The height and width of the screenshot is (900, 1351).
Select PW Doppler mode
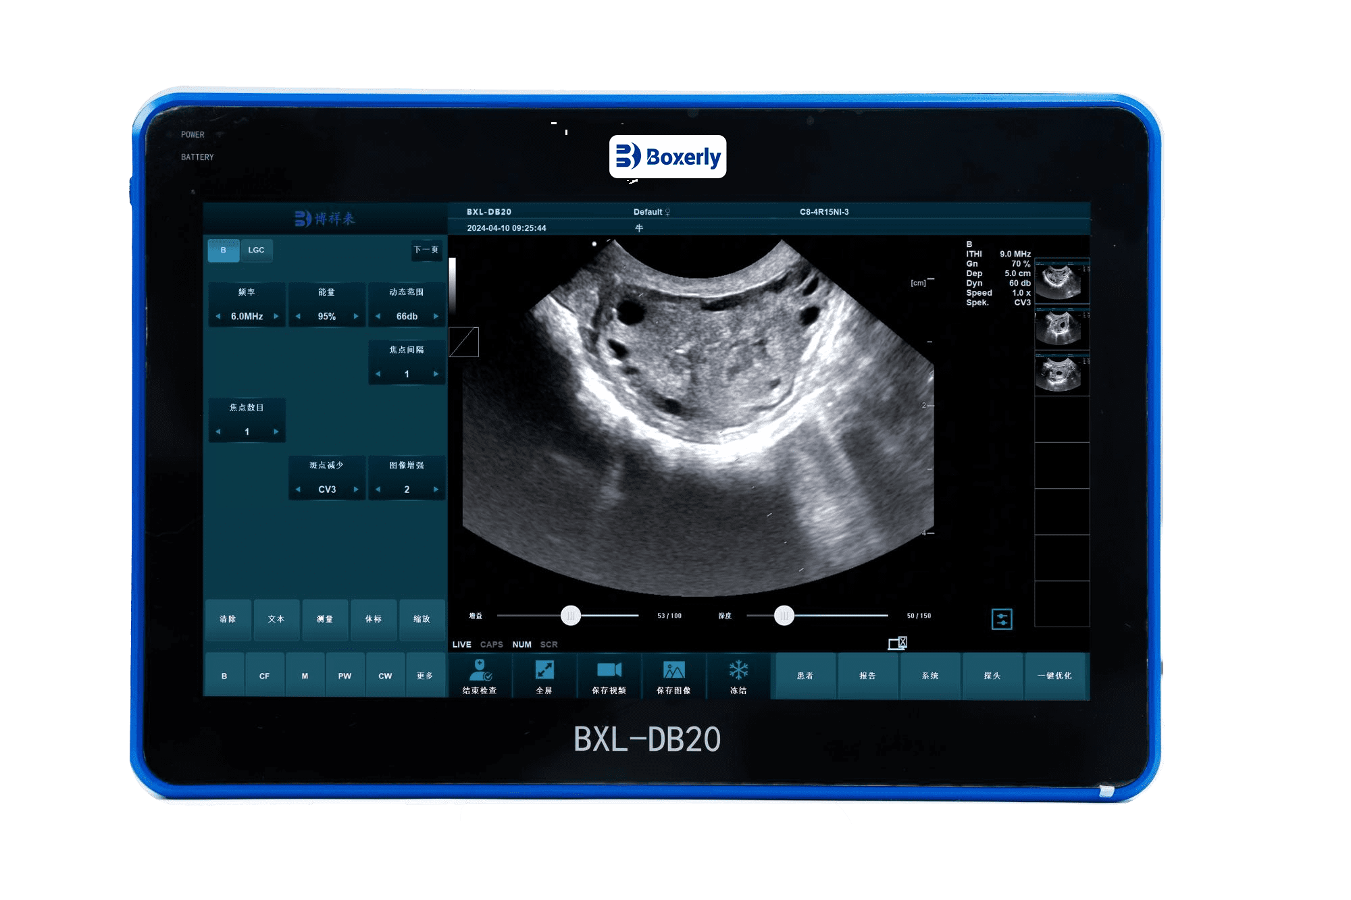[x=345, y=675]
